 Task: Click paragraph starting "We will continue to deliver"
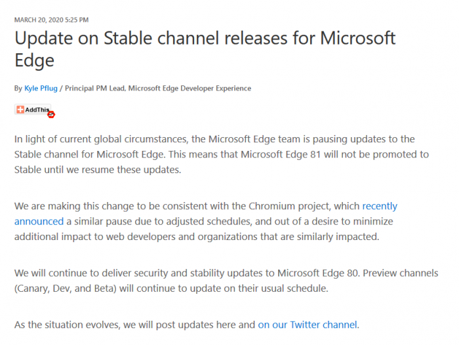[223, 280]
